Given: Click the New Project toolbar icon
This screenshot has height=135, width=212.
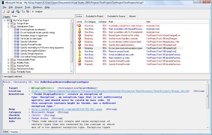Looking at the screenshot, I should tap(4, 11).
